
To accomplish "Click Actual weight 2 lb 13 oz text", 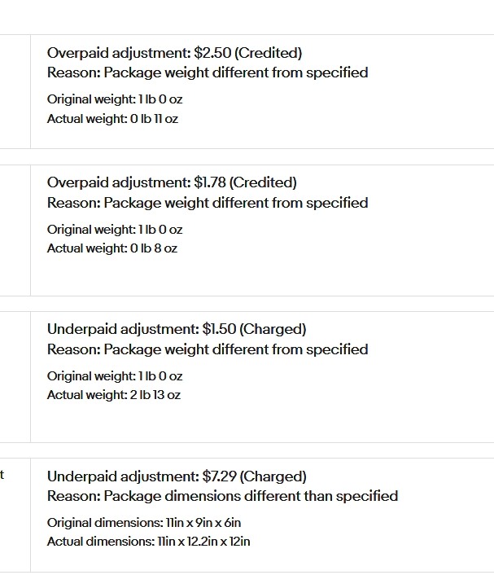I will coord(114,395).
